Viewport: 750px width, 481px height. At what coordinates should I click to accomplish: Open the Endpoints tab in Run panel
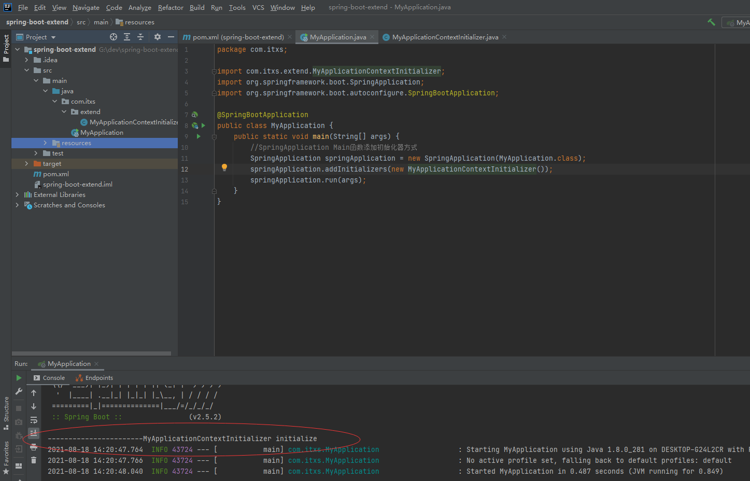pyautogui.click(x=94, y=378)
